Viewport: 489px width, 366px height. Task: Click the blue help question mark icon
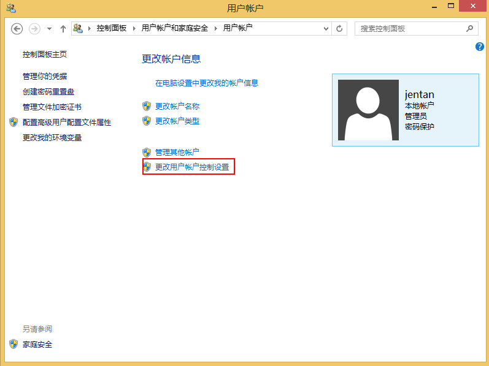[480, 47]
